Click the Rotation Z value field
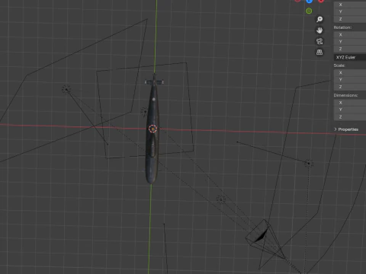This screenshot has height=274, width=366. (x=350, y=49)
